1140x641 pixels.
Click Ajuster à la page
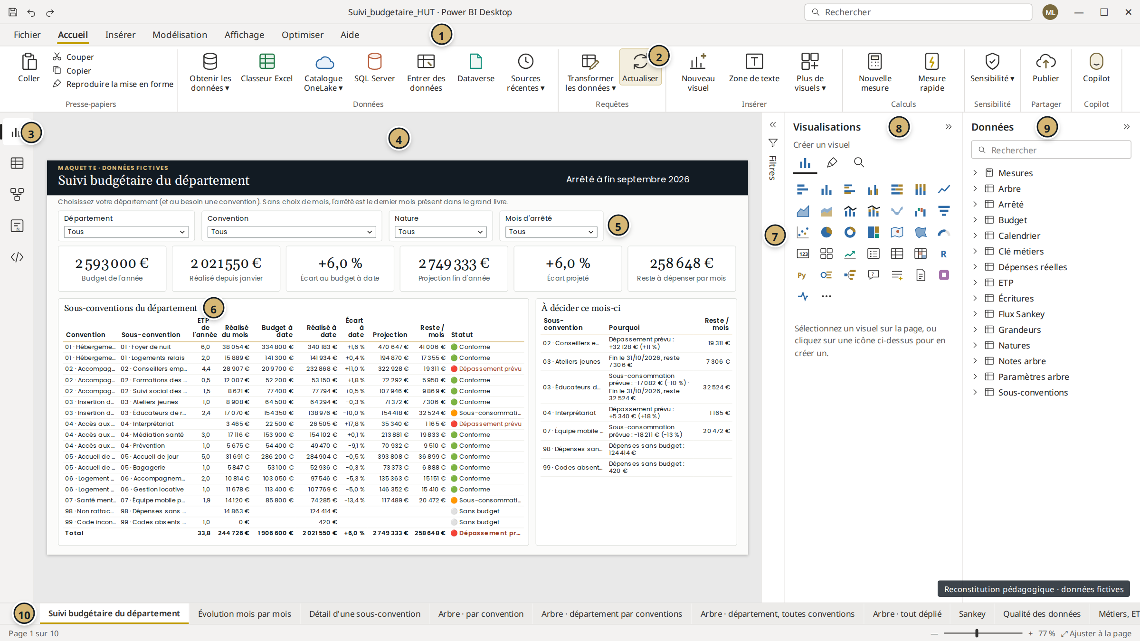[1096, 633]
